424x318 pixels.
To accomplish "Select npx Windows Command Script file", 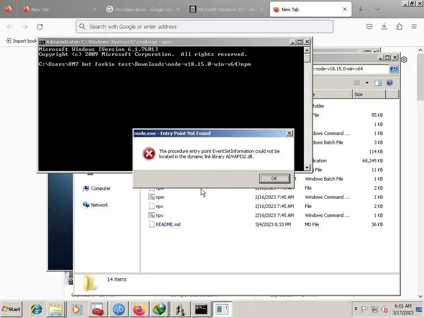I will (x=159, y=215).
